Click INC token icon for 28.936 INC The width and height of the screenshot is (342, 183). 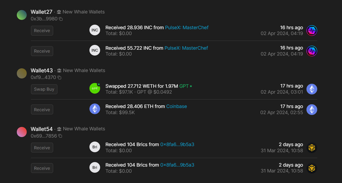[x=95, y=30]
